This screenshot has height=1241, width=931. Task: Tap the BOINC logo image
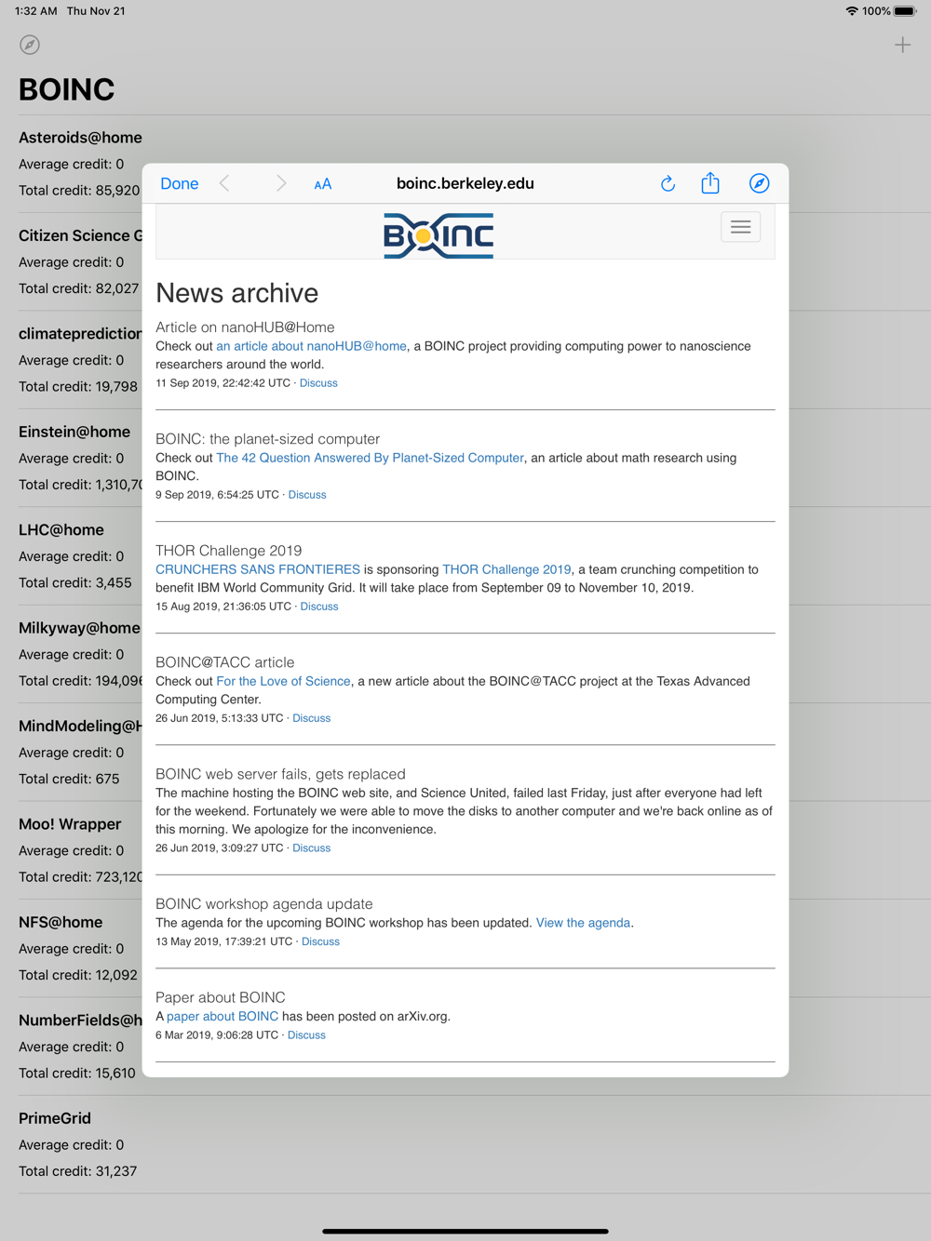(x=439, y=235)
